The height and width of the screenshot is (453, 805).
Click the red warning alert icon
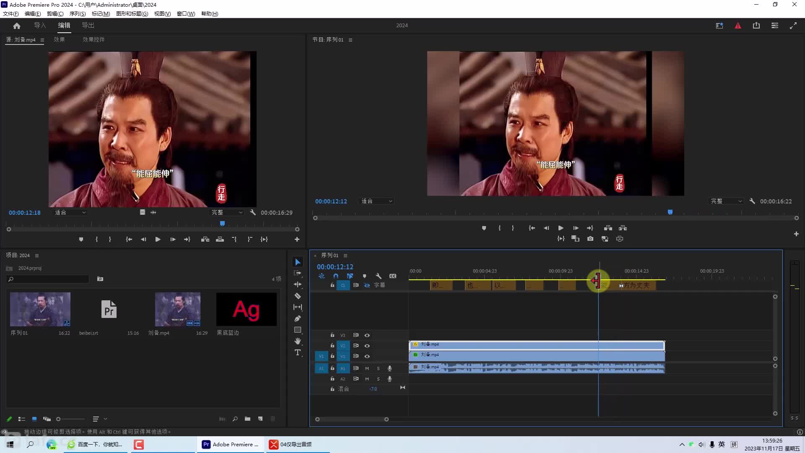coord(738,26)
